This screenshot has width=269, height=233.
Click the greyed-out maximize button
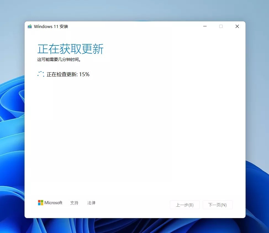coord(221,26)
